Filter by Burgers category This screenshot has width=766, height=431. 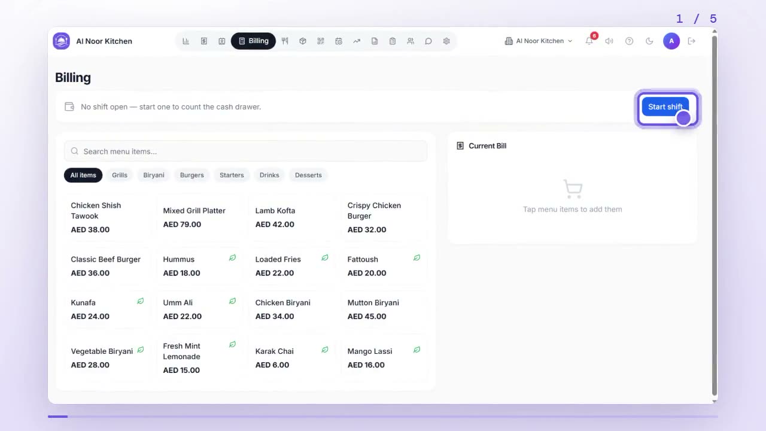[x=192, y=175]
